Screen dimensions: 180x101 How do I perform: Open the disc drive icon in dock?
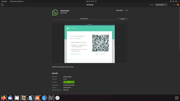pos(57,98)
